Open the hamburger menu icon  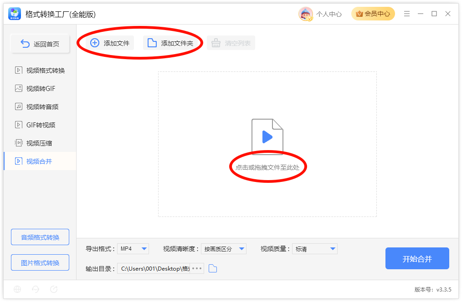click(x=406, y=14)
